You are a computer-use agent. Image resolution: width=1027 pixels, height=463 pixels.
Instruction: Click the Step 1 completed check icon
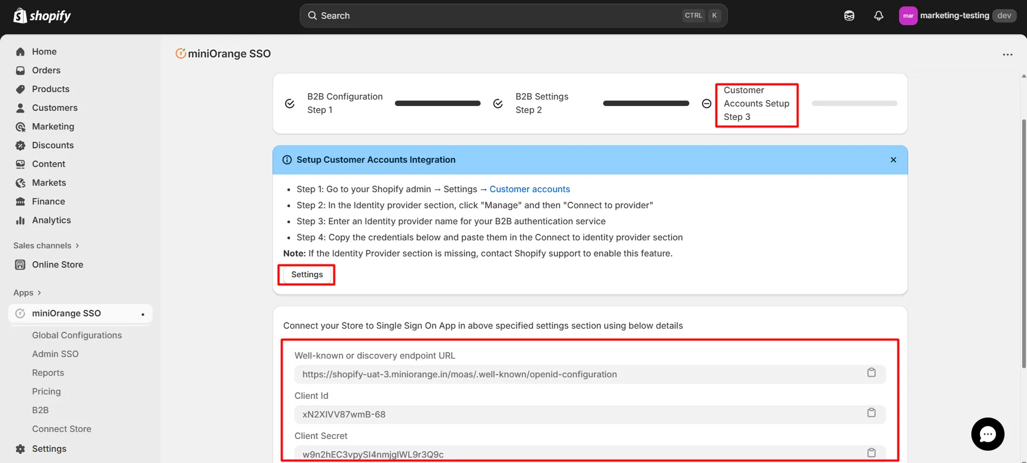290,103
